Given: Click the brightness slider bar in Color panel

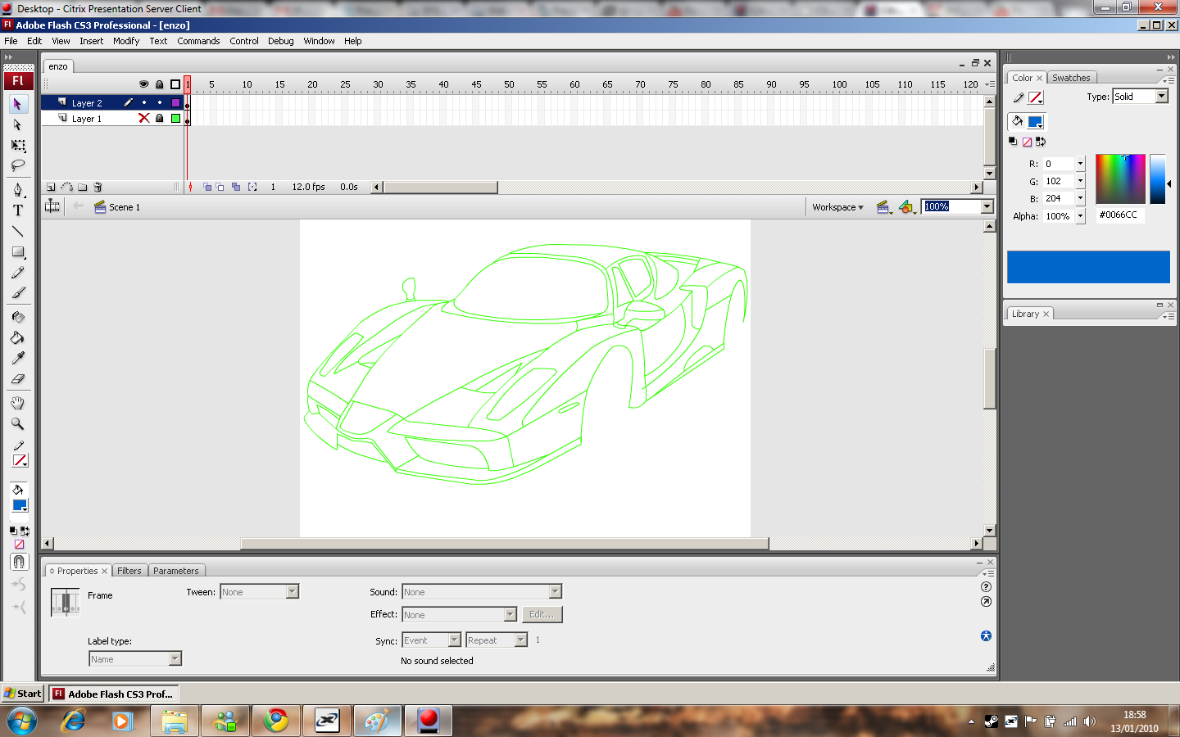Looking at the screenshot, I should pos(1157,179).
